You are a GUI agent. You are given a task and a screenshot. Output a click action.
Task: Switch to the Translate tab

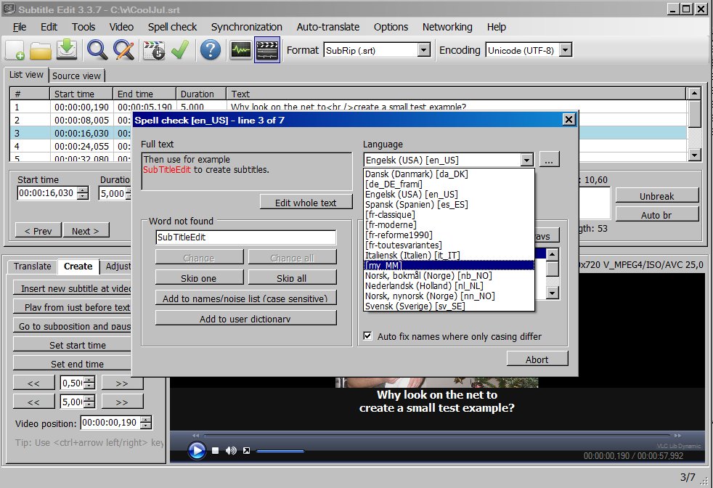coord(32,266)
